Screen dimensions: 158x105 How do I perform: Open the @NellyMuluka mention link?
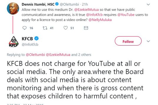[x=100, y=20]
